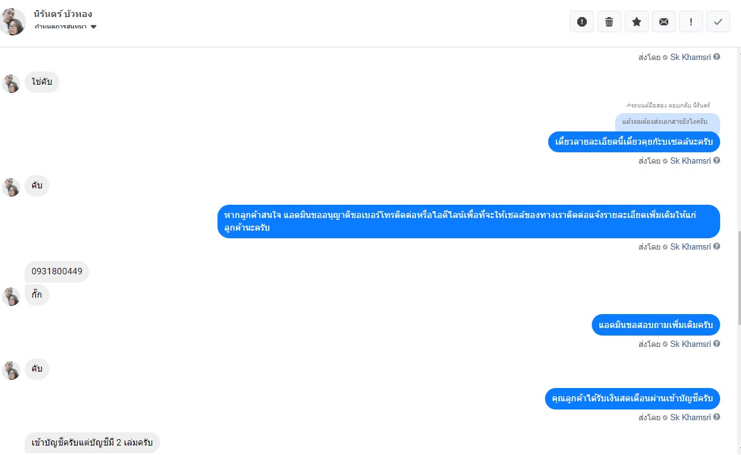
Task: Click the นิรันดร์ บัวทอง name in header
Action: pos(63,14)
